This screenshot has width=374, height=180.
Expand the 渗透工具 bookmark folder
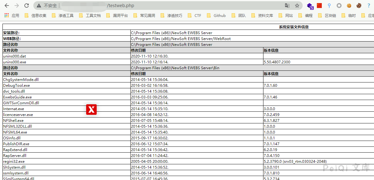pos(63,15)
